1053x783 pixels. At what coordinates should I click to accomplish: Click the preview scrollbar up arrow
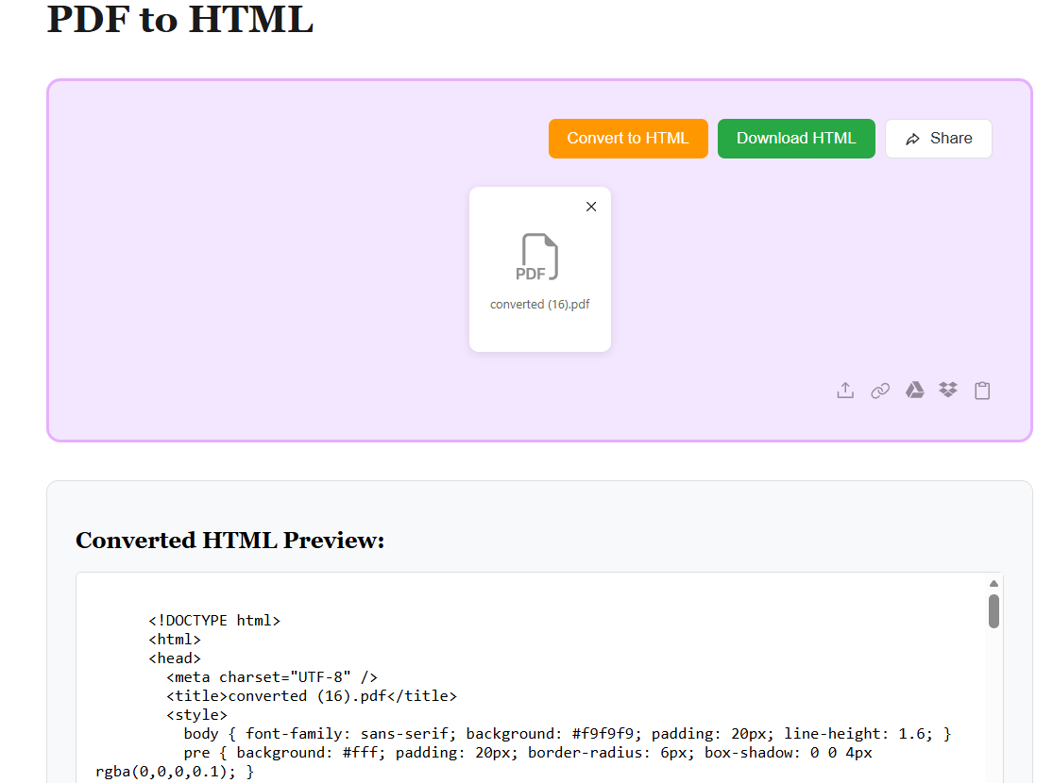[994, 584]
